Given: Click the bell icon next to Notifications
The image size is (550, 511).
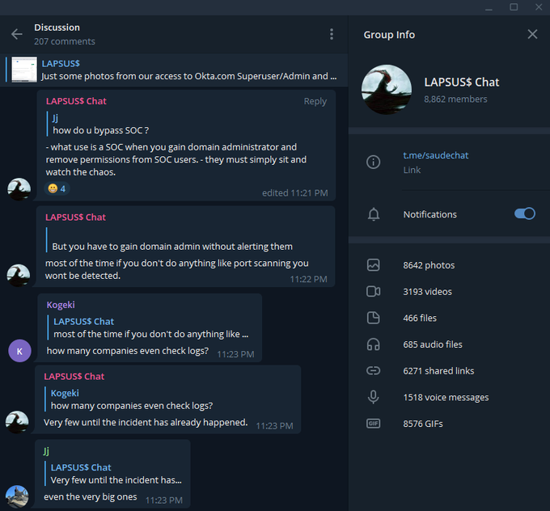Looking at the screenshot, I should pos(374,214).
